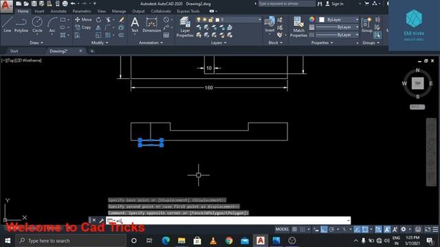
Task: Open Layer Properties manager
Action: tap(185, 27)
